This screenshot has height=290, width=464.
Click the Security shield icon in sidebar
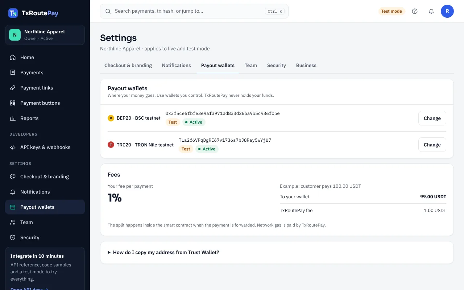coord(13,237)
